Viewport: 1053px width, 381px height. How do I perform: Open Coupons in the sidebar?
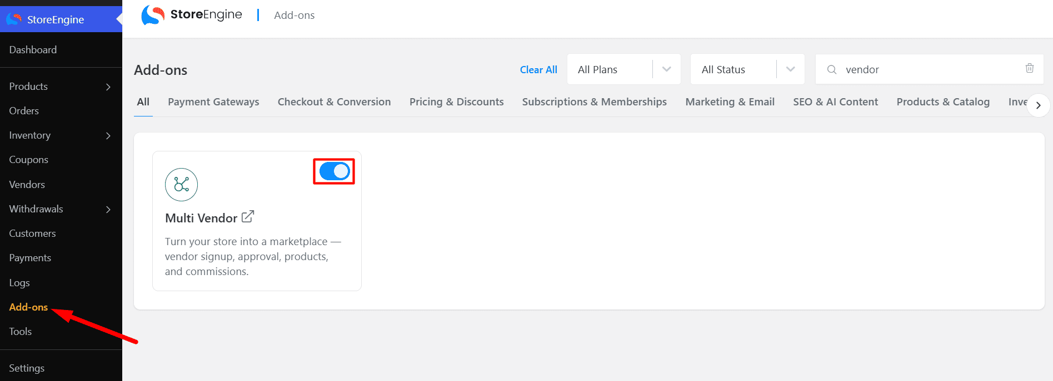click(28, 160)
